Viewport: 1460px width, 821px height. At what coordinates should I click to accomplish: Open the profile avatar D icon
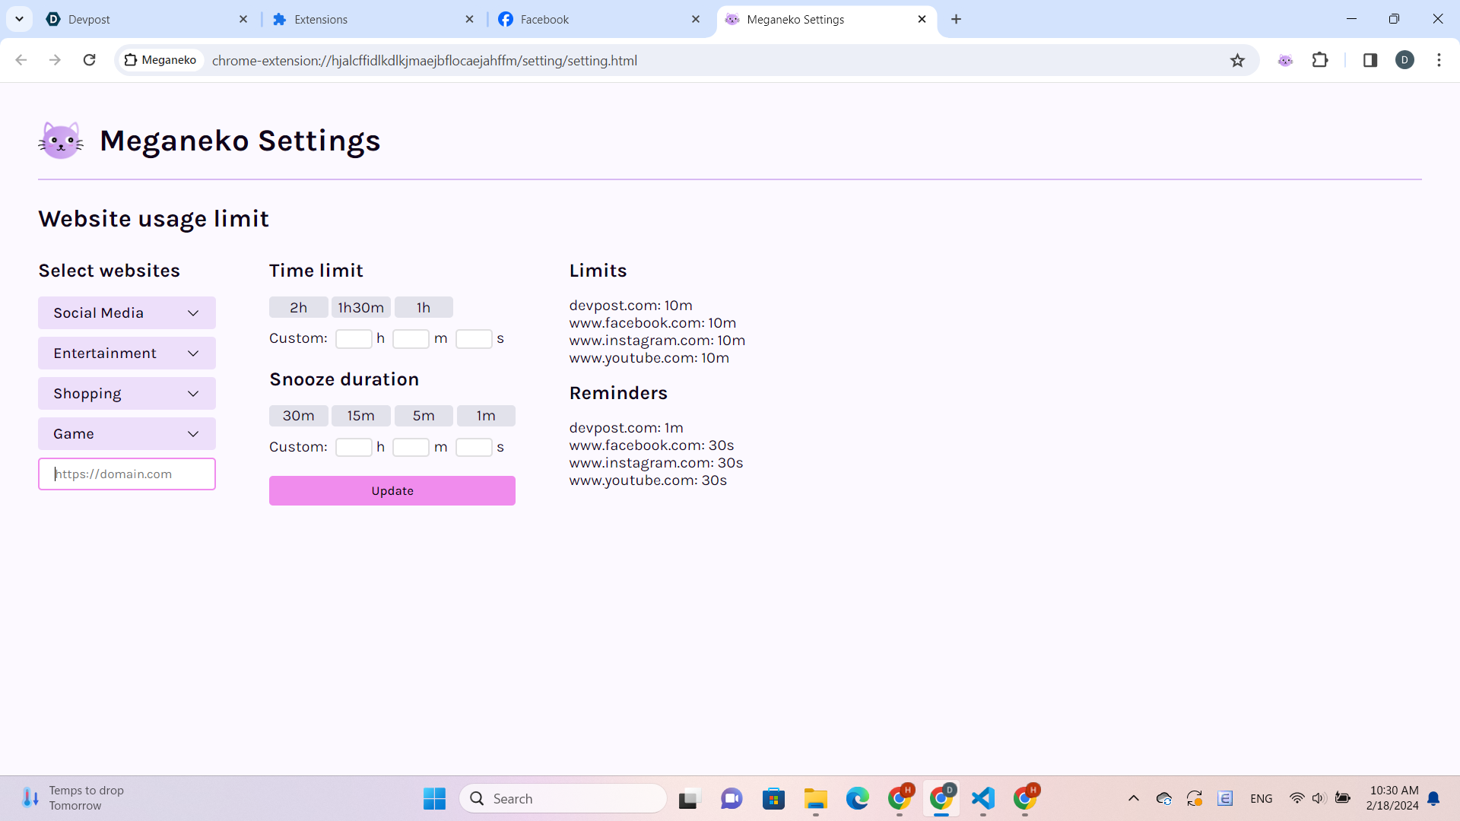click(x=1404, y=60)
